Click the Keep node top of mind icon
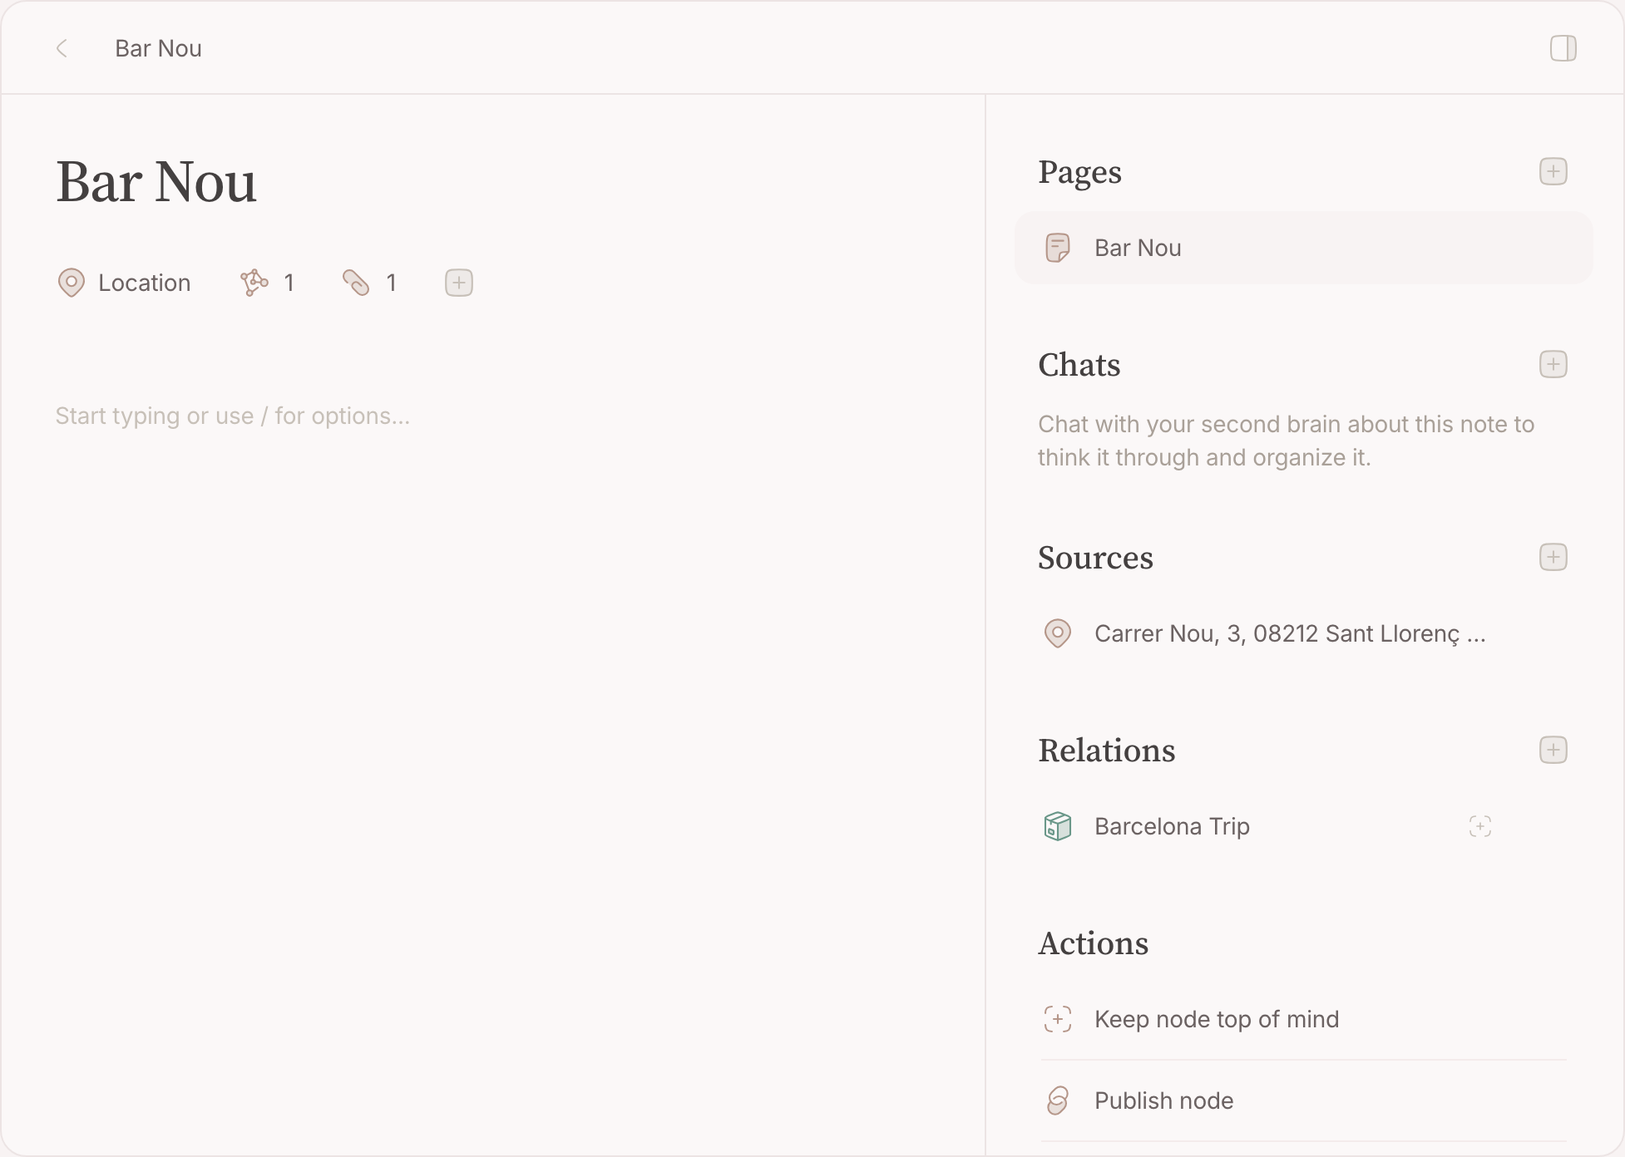Image resolution: width=1625 pixels, height=1157 pixels. coord(1057,1019)
